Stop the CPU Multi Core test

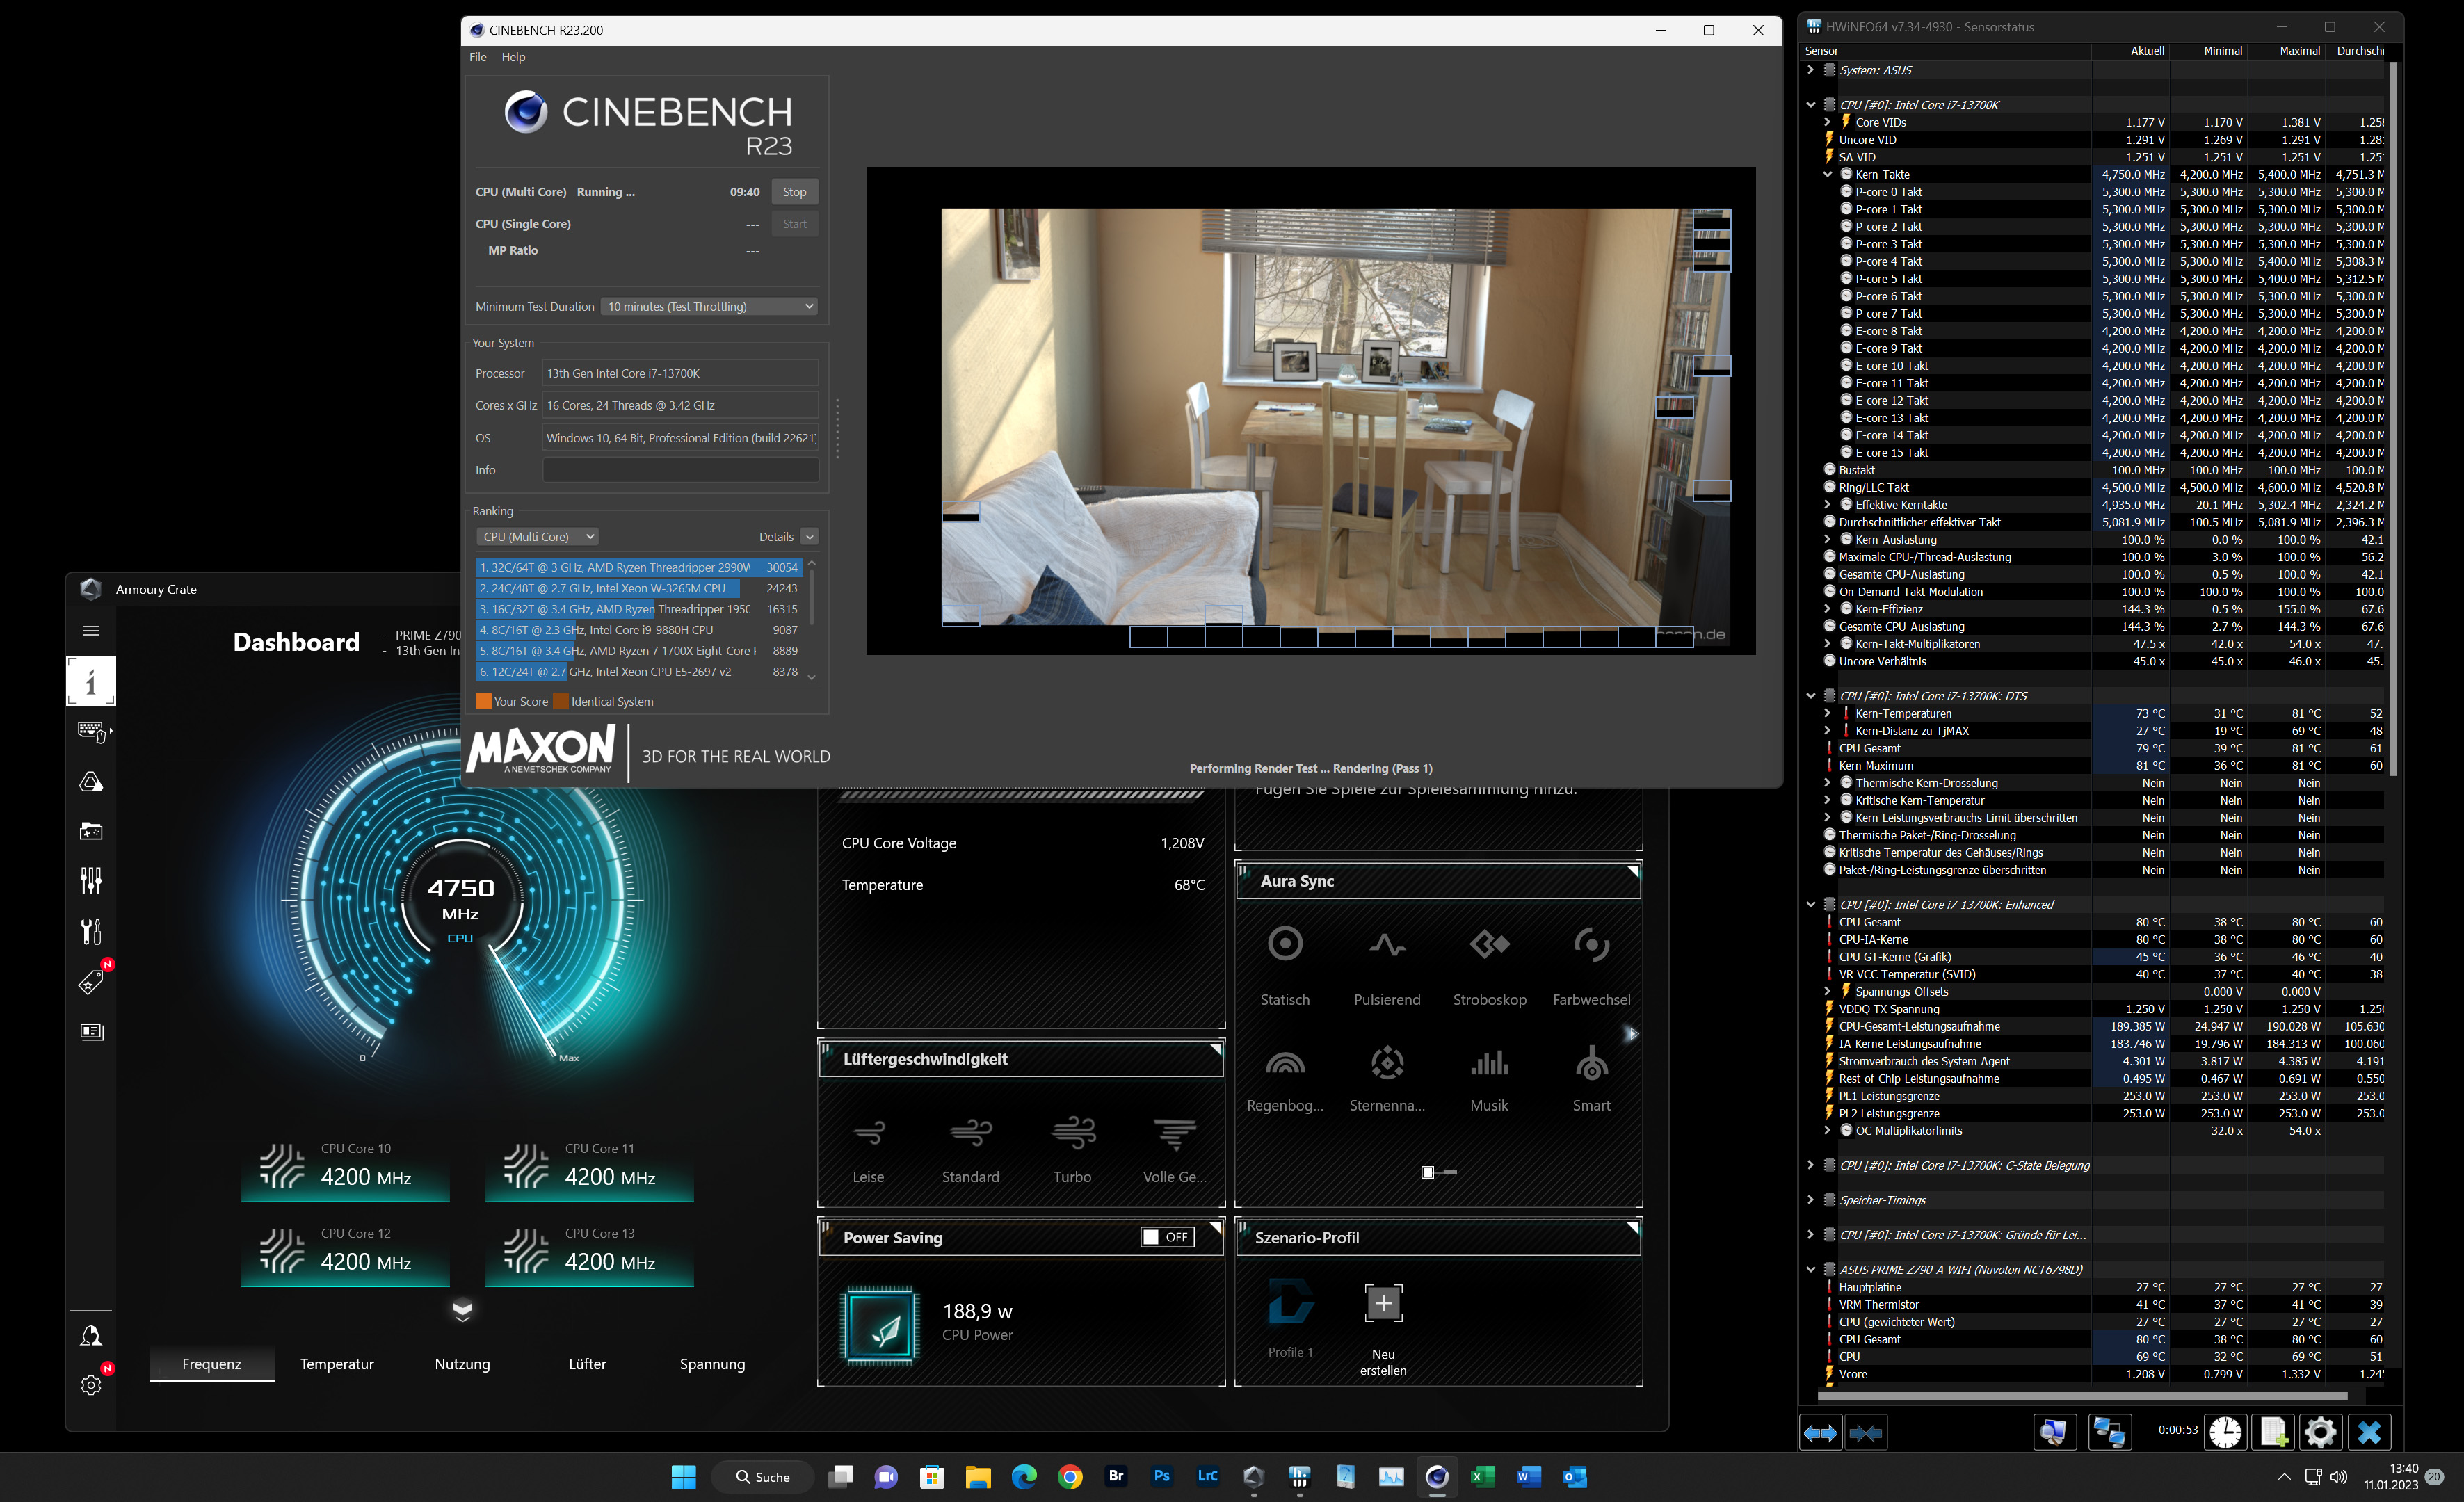pyautogui.click(x=794, y=192)
